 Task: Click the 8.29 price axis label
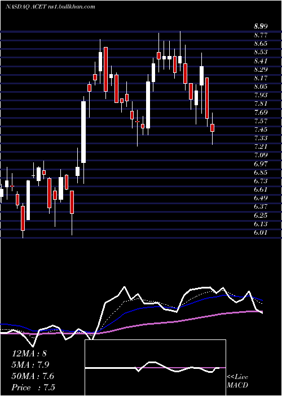click(261, 70)
